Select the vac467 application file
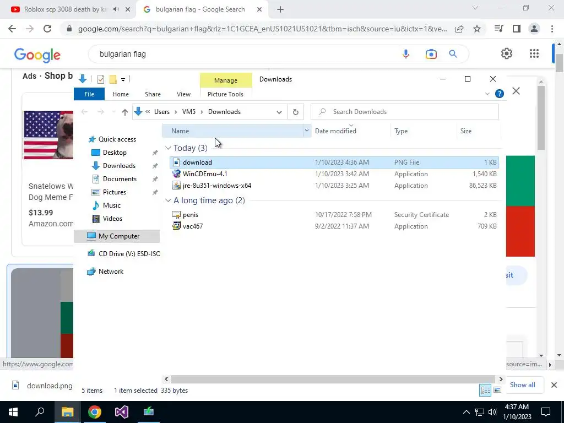The width and height of the screenshot is (564, 423). pyautogui.click(x=334, y=226)
